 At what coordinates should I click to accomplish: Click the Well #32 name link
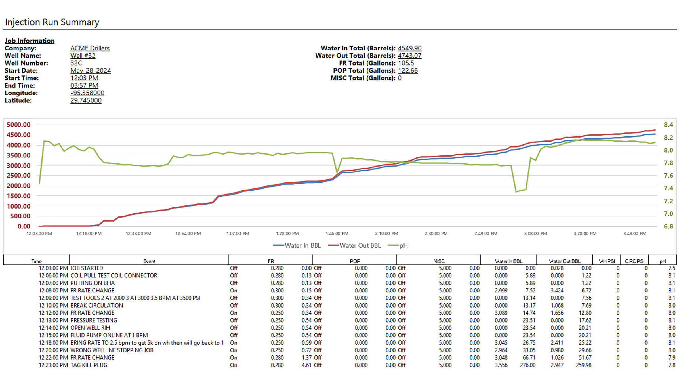[83, 56]
